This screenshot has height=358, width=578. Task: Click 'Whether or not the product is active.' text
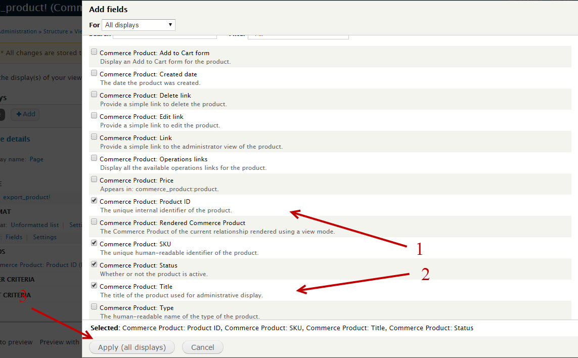point(154,274)
